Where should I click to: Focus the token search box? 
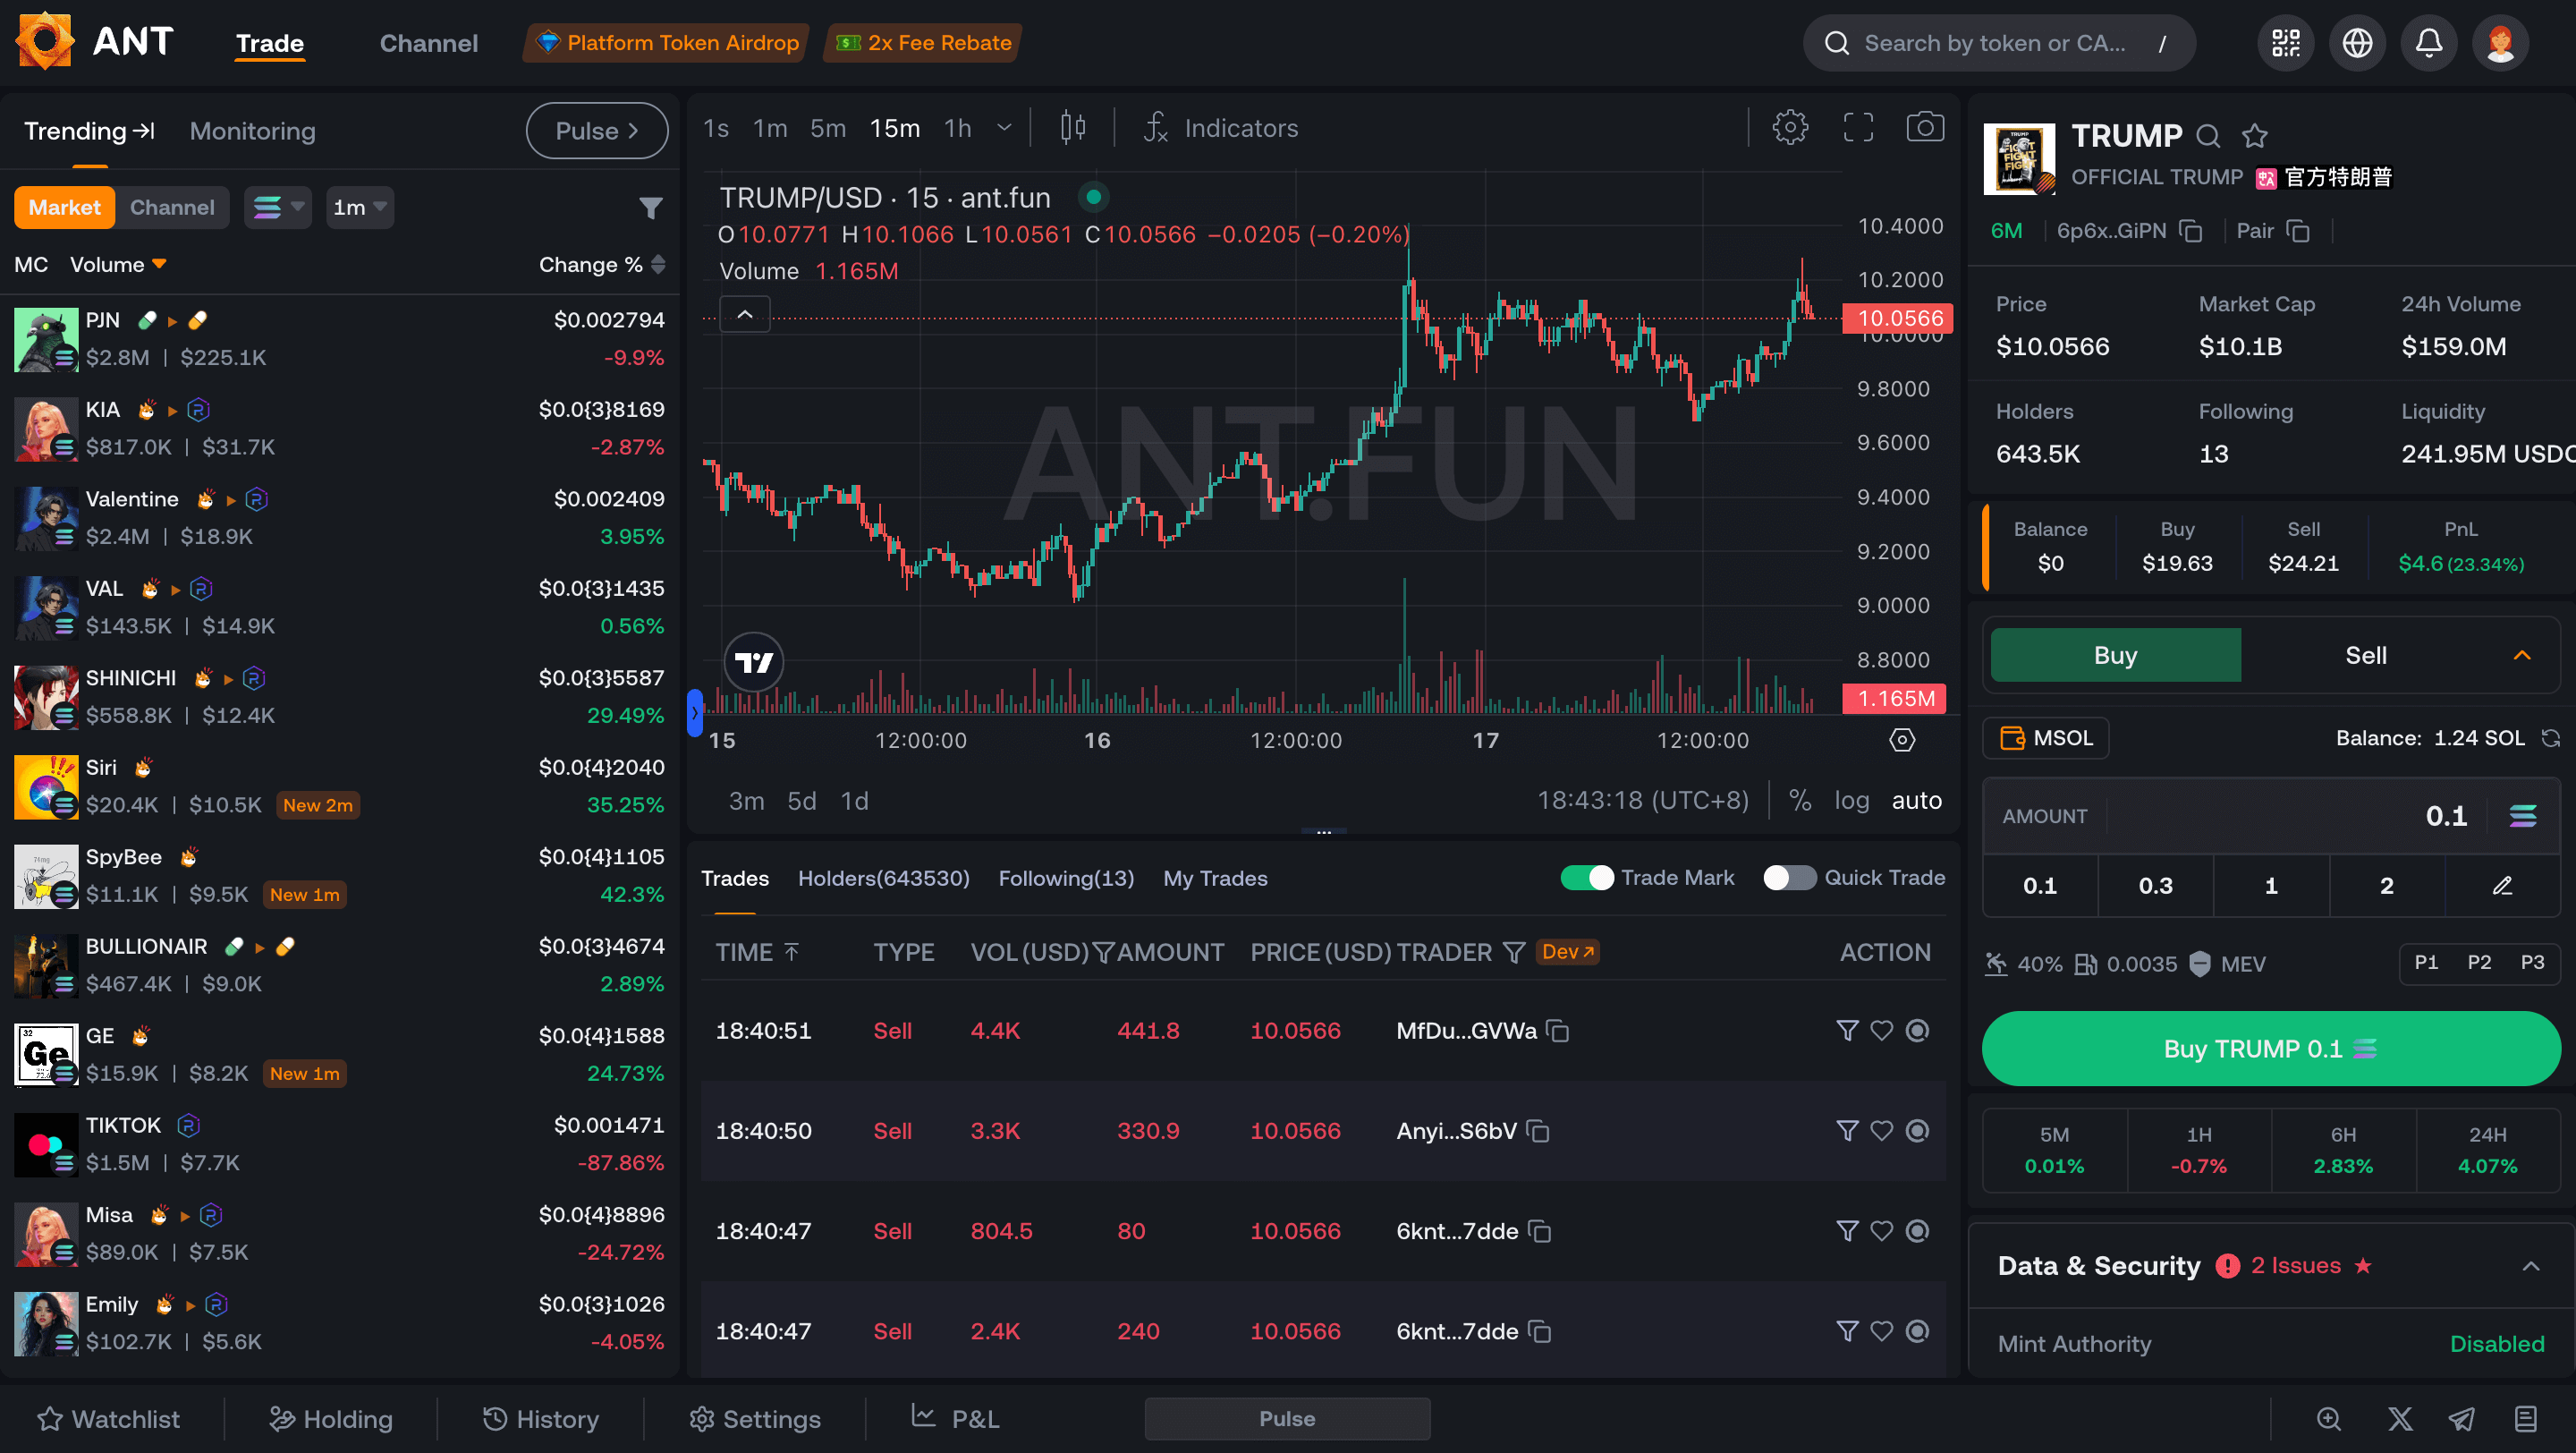(1998, 43)
